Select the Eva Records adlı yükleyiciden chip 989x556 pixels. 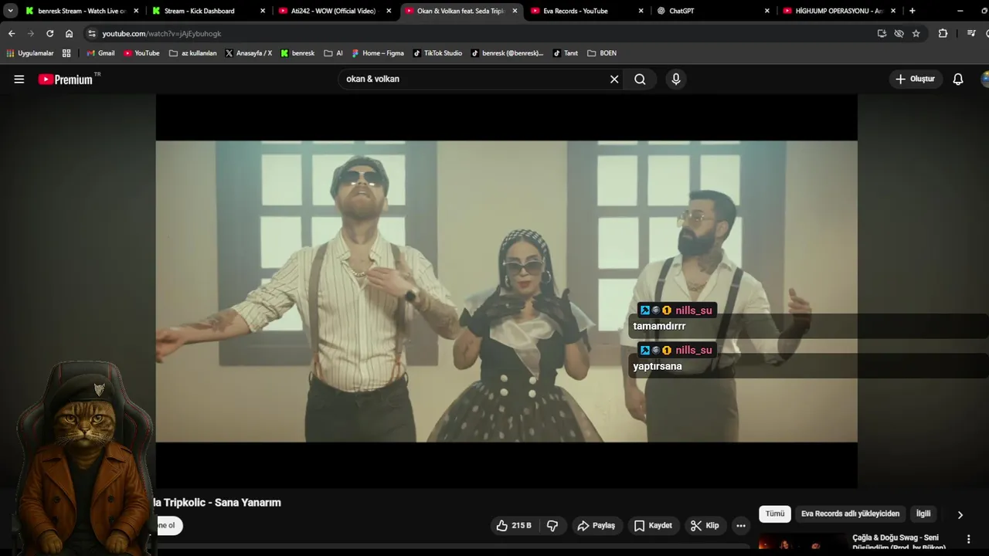(x=850, y=514)
